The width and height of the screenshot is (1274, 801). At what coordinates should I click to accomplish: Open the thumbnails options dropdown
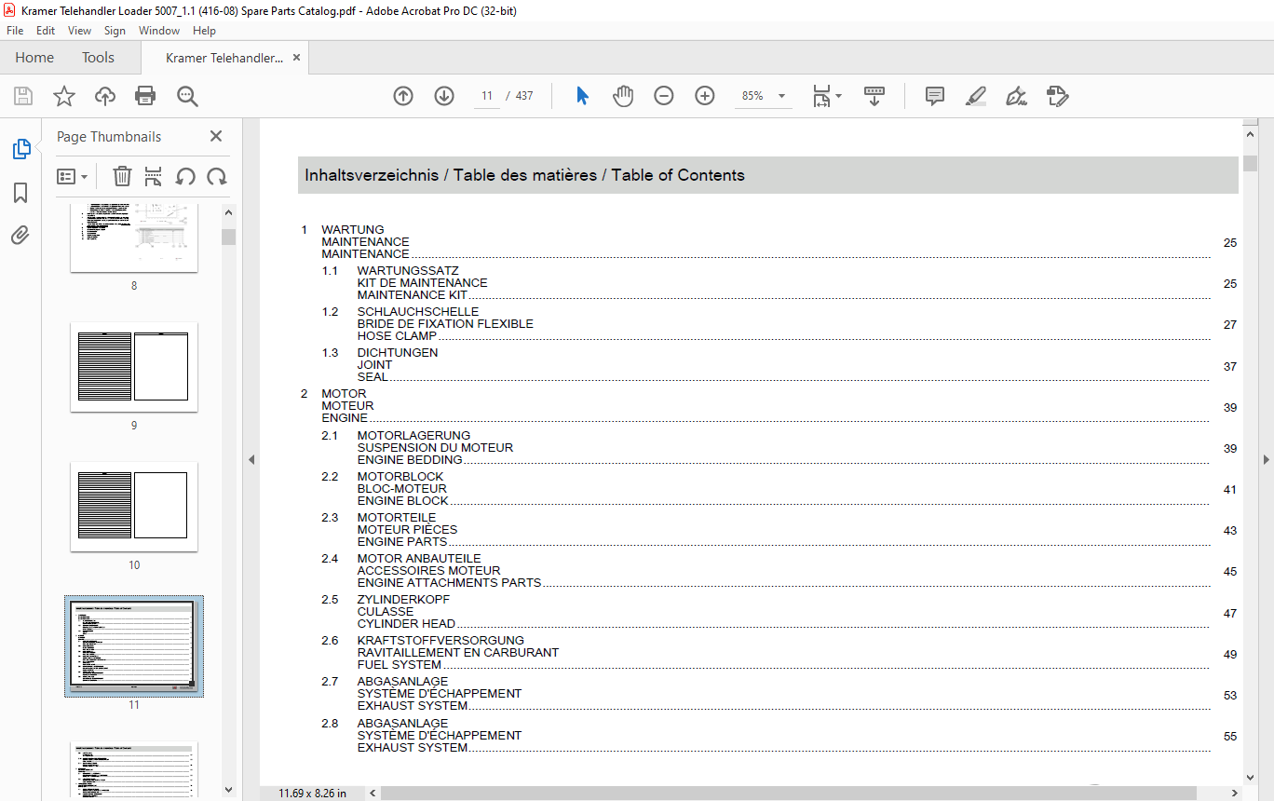(x=72, y=176)
